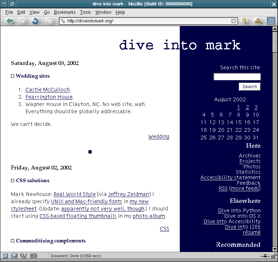Click the Back navigation arrow
278x262 pixels.
click(10, 21)
